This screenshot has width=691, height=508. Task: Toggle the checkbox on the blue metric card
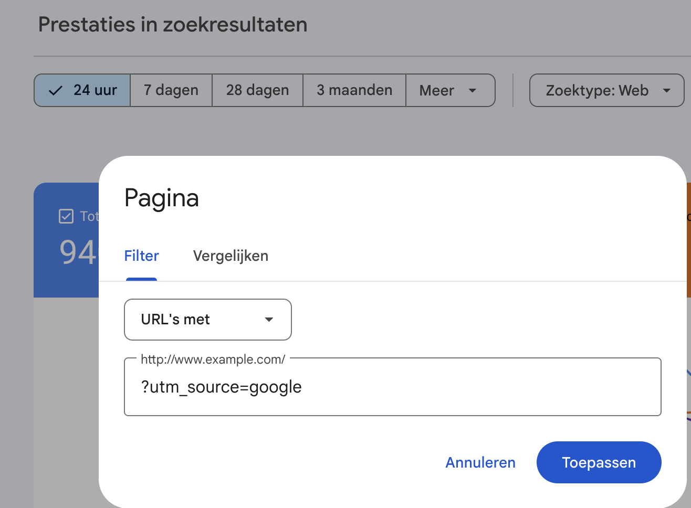66,216
